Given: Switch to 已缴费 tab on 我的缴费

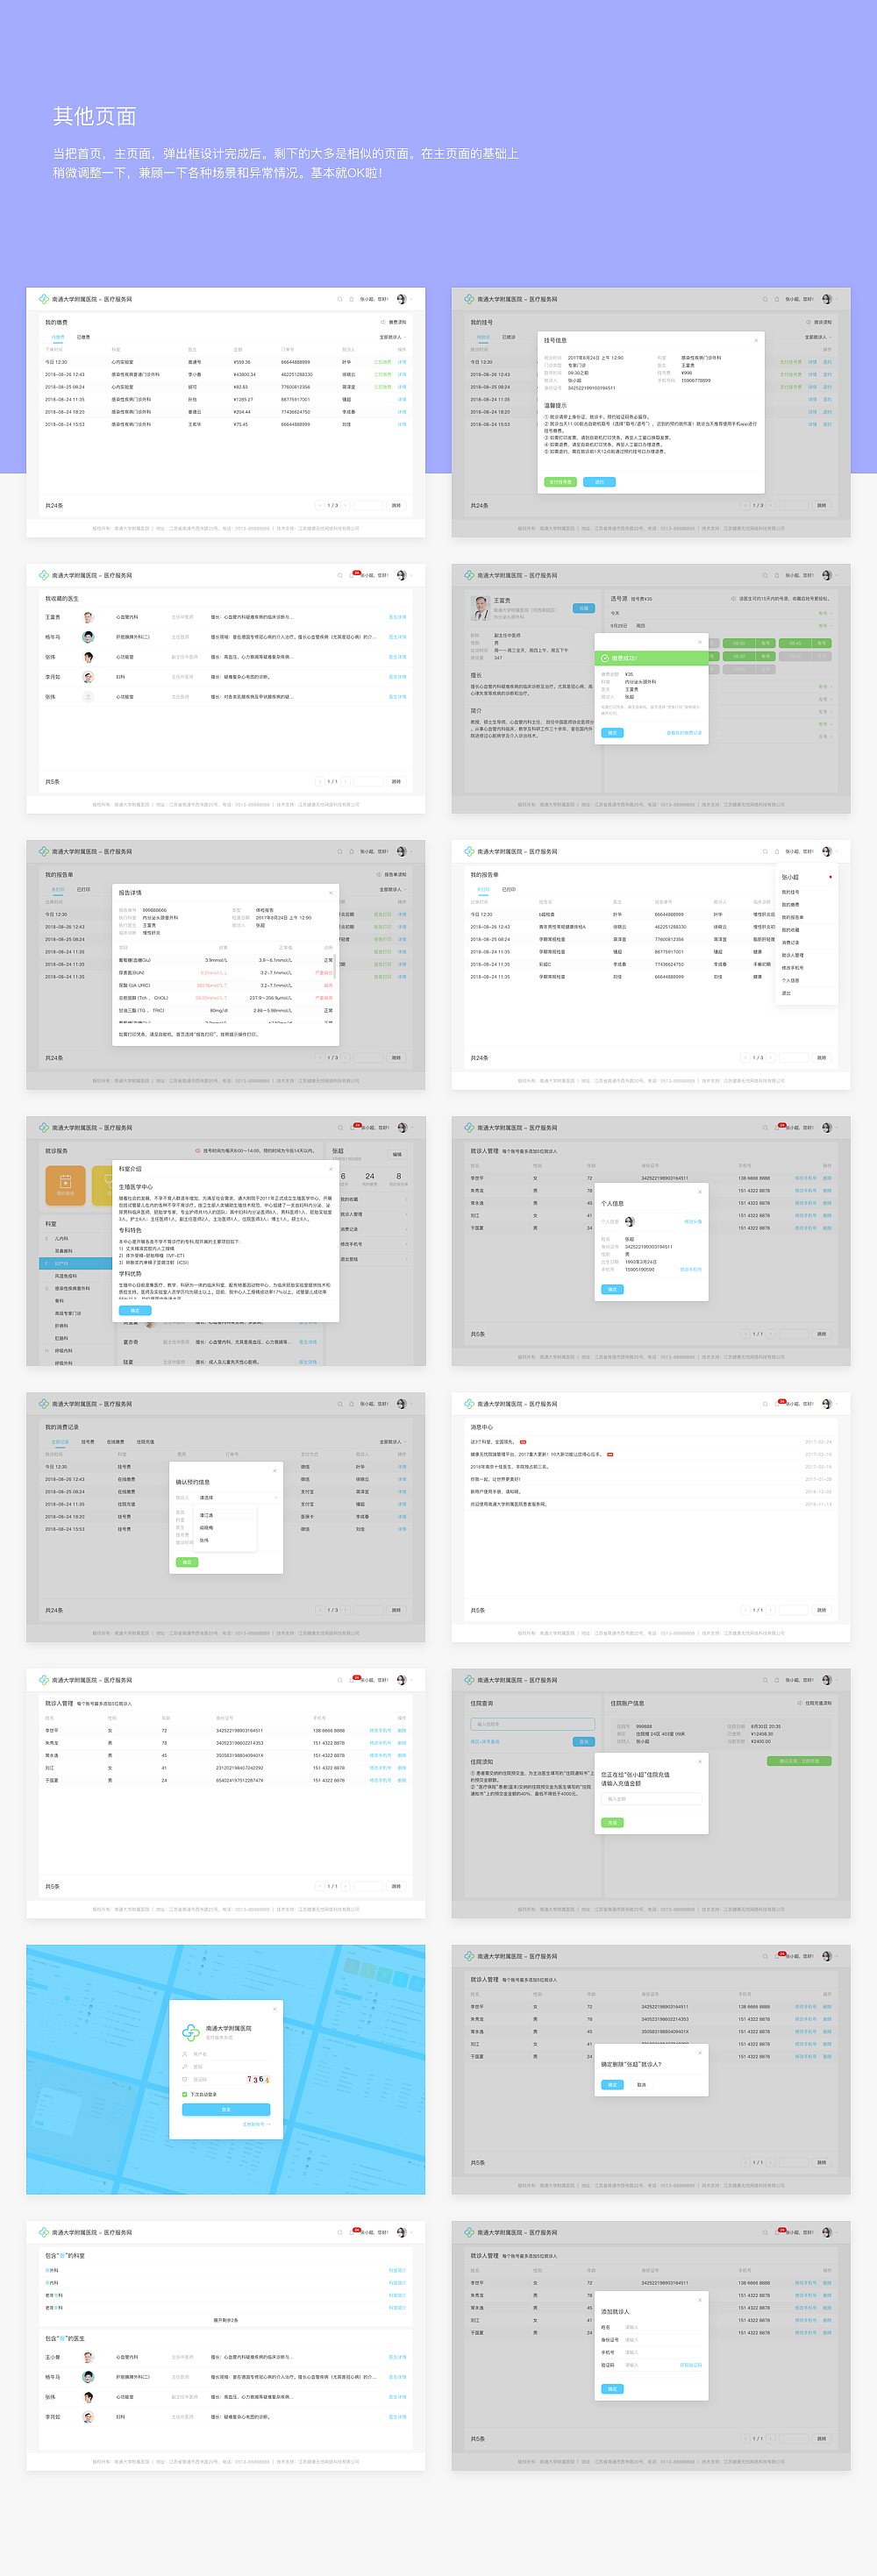Looking at the screenshot, I should [83, 337].
